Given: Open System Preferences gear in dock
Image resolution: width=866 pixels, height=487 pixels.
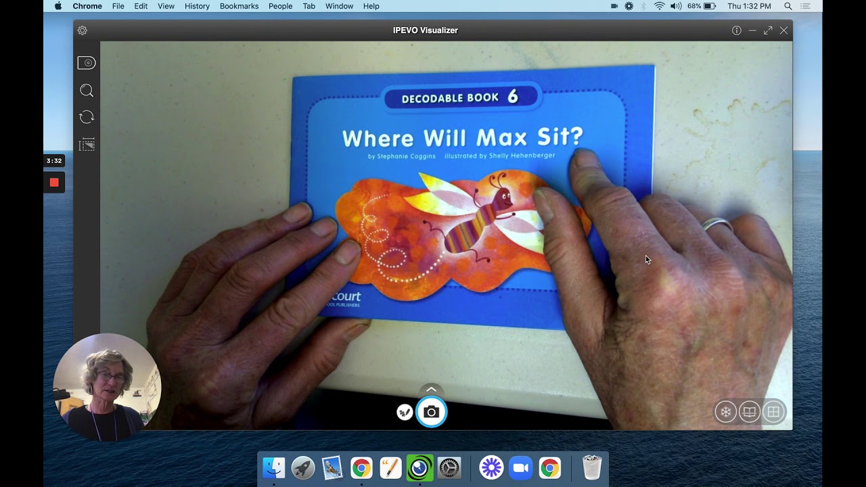Looking at the screenshot, I should [449, 467].
